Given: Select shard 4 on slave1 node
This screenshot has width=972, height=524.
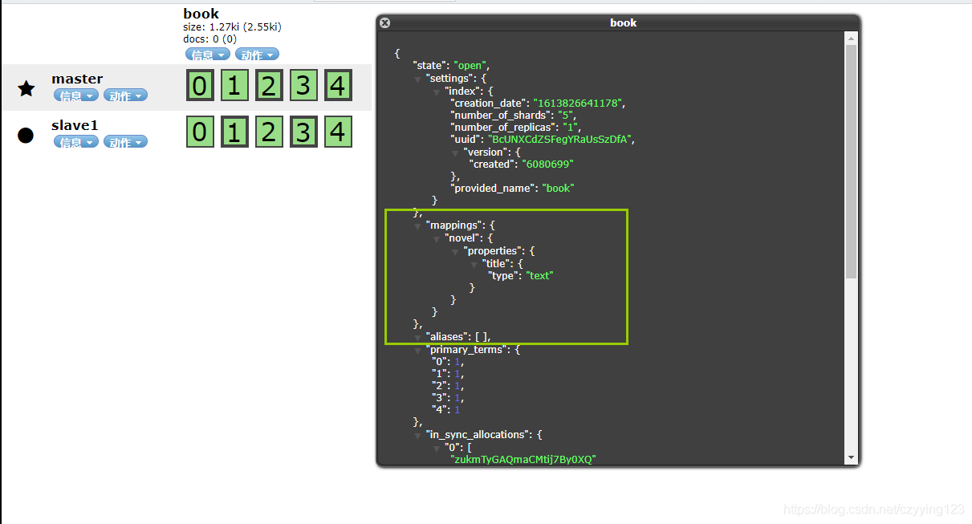Looking at the screenshot, I should pyautogui.click(x=339, y=132).
